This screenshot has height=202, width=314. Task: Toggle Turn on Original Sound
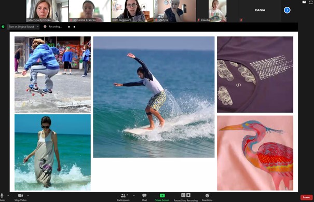tap(21, 26)
